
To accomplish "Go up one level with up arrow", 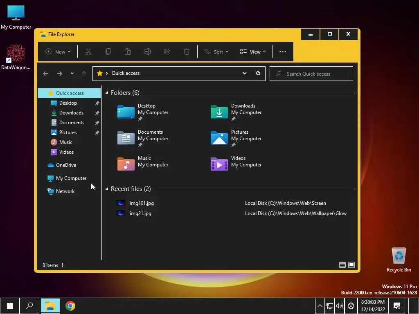I will tap(84, 74).
